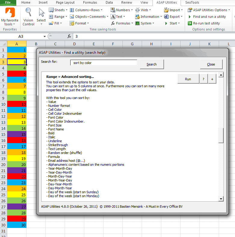Click the Information icon

[x=138, y=17]
